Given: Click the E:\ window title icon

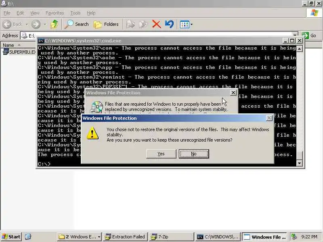Looking at the screenshot, I should pyautogui.click(x=4, y=3).
